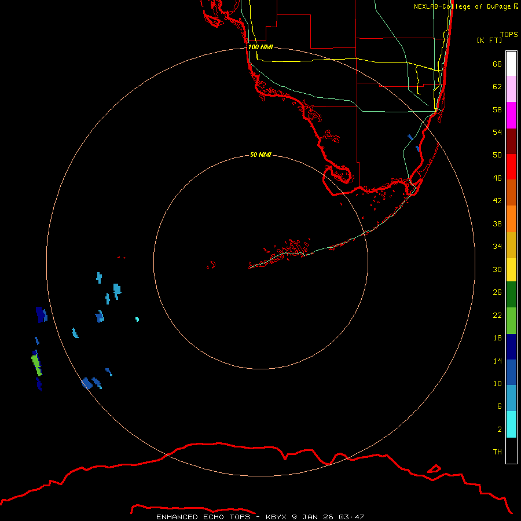Click the 14 legend value
Screen dimensions: 521x521
(497, 361)
